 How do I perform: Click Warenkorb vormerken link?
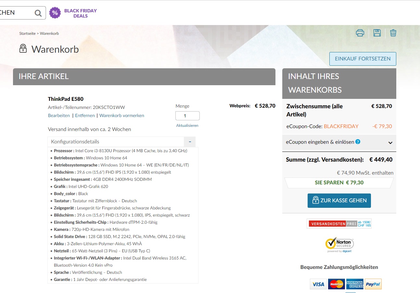122,115
